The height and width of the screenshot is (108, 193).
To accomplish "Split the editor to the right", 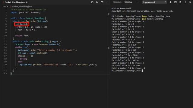I will coord(102,2).
